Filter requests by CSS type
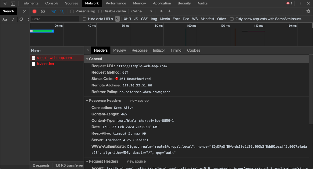 click(x=144, y=19)
